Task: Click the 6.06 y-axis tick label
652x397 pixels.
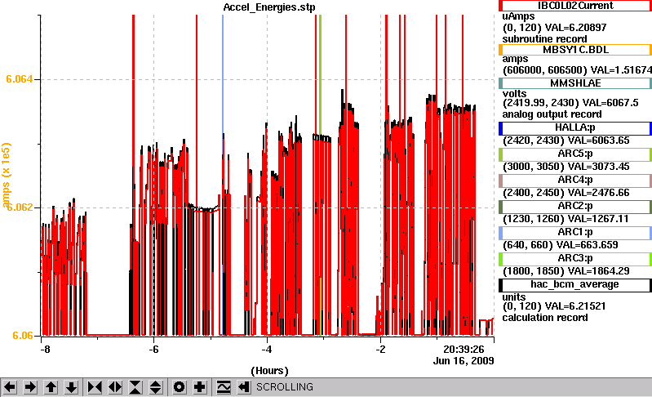Action: click(x=23, y=336)
